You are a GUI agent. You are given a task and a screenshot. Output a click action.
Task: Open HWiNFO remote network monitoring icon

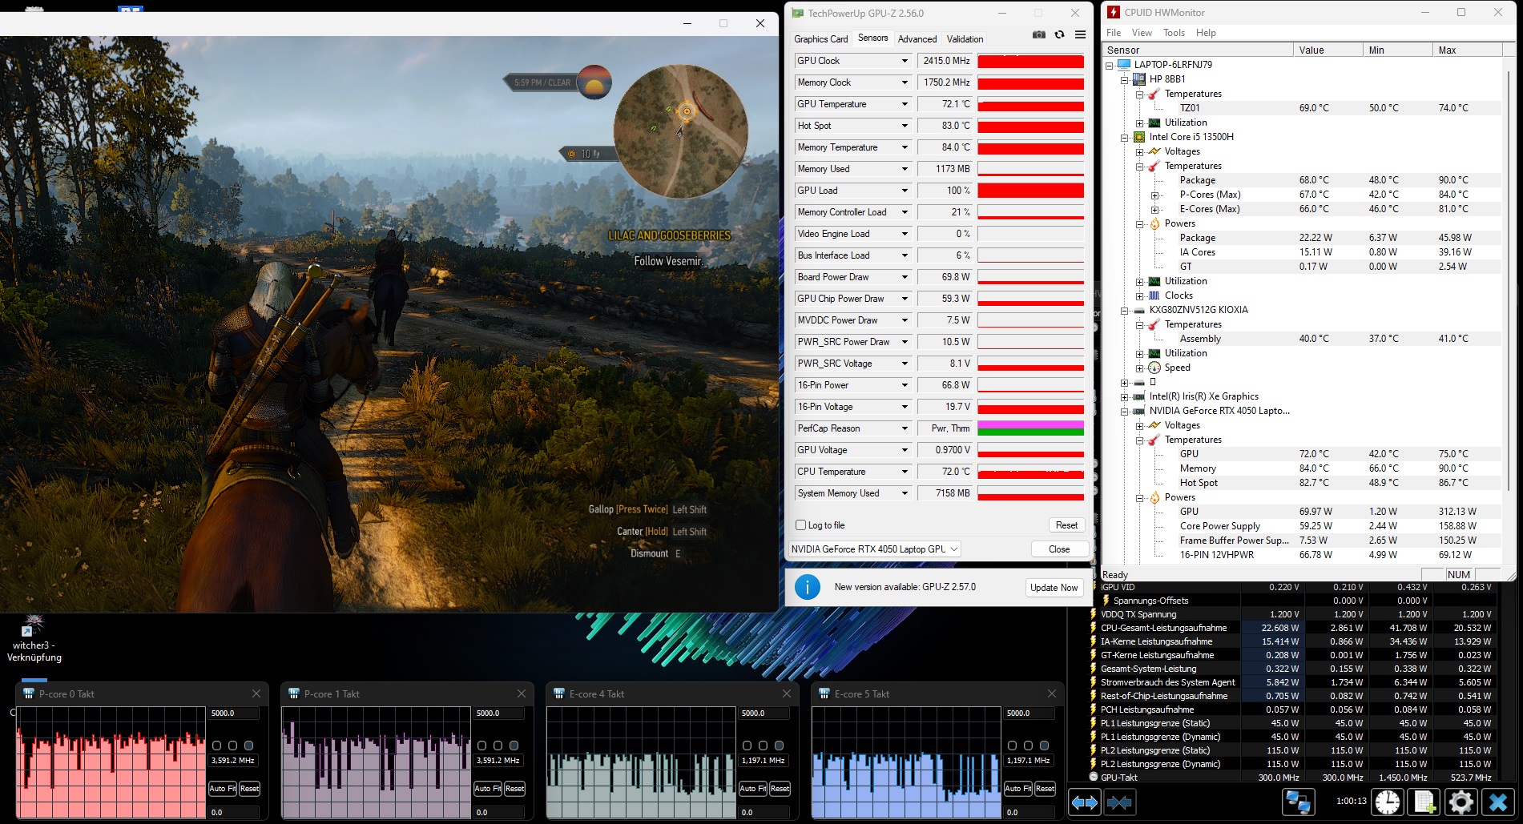pyautogui.click(x=1298, y=802)
